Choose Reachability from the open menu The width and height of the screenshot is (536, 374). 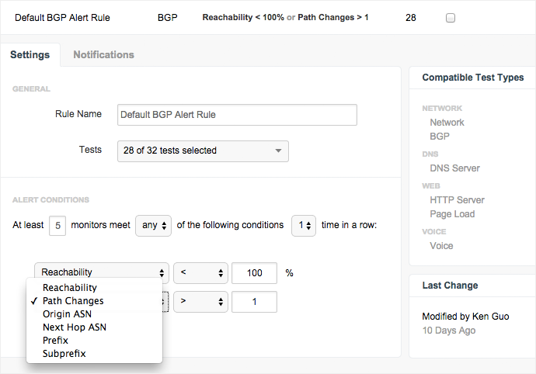click(x=69, y=288)
